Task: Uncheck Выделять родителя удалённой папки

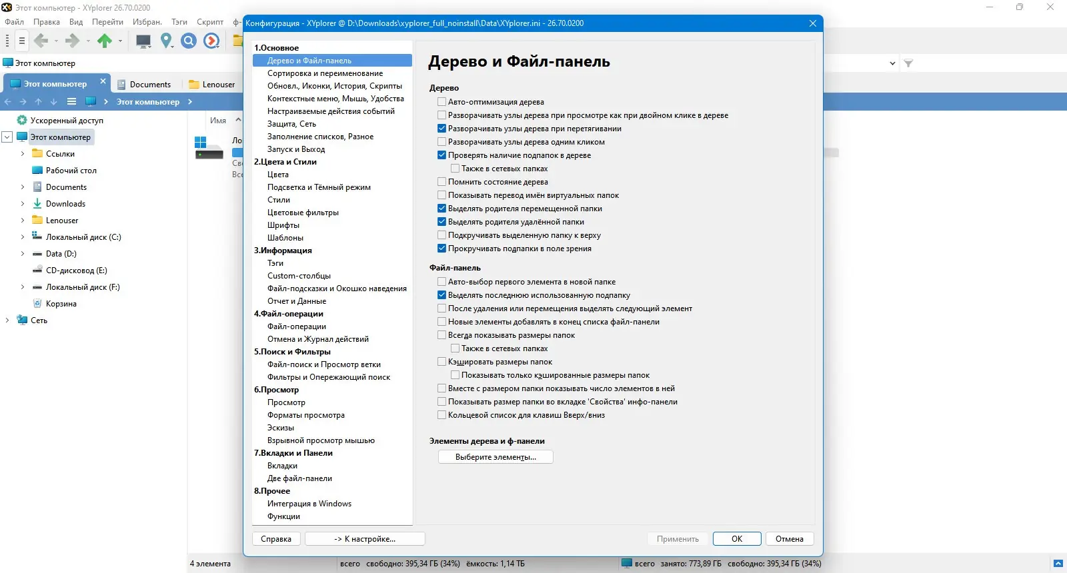Action: (441, 222)
